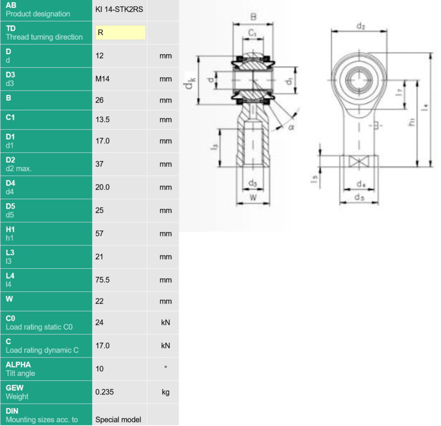The height and width of the screenshot is (426, 441).
Task: Click the 'Special model' mounting value
Action: coord(118,419)
